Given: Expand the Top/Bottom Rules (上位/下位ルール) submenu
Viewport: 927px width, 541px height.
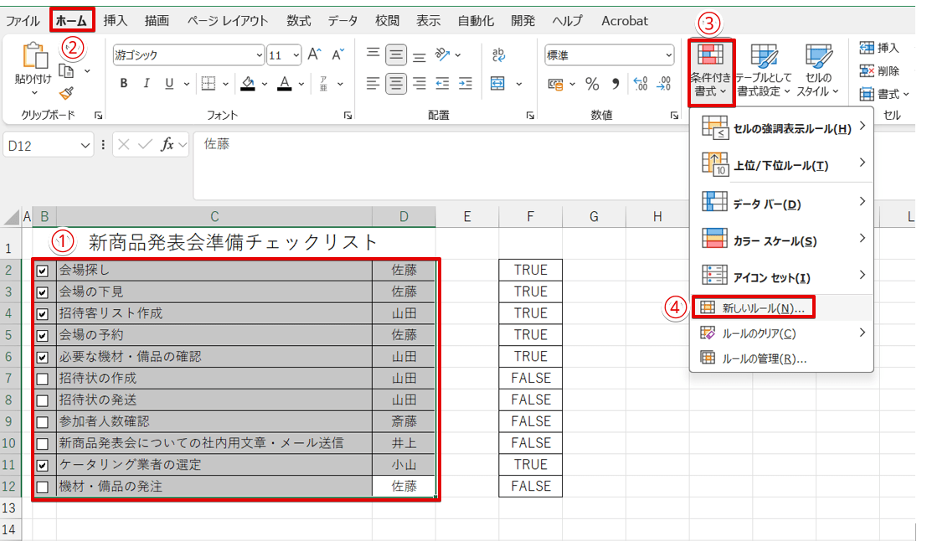Looking at the screenshot, I should click(x=781, y=164).
